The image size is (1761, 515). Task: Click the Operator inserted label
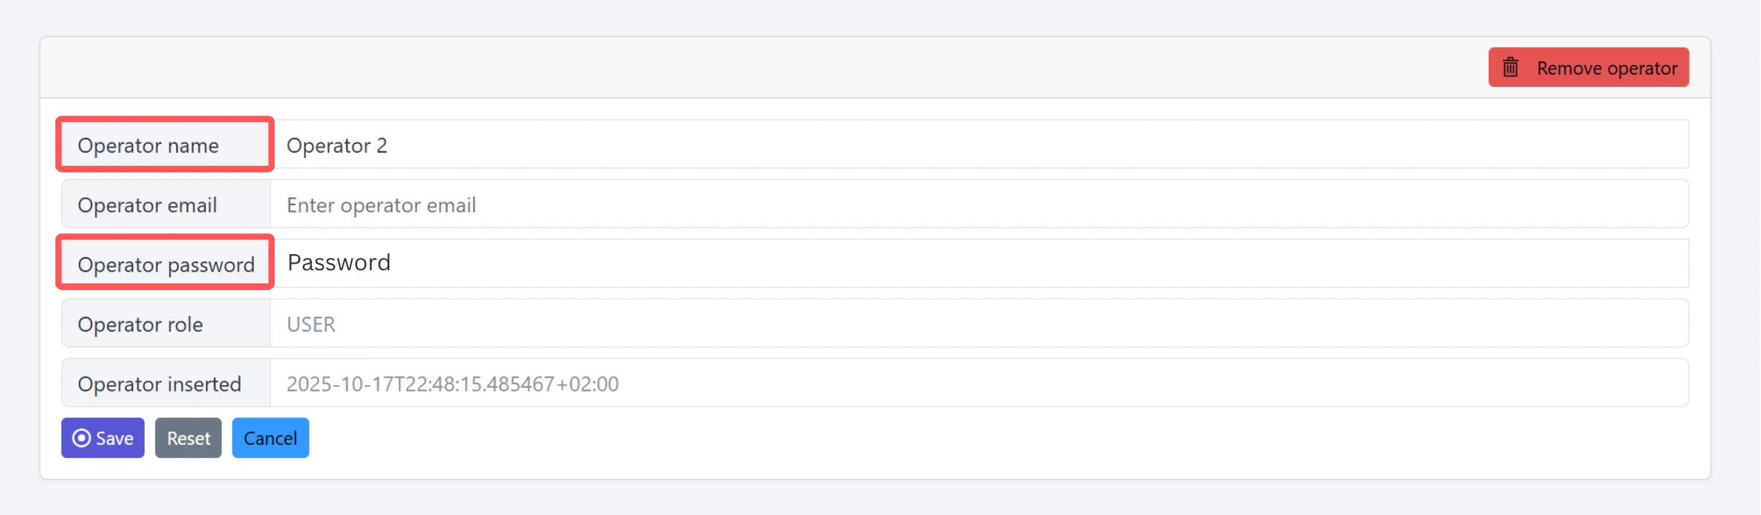click(159, 384)
